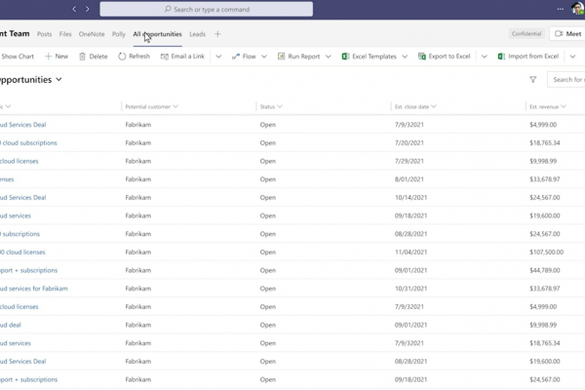Open the more options ellipsis in the title bar
This screenshot has height=390, width=585.
(561, 9)
